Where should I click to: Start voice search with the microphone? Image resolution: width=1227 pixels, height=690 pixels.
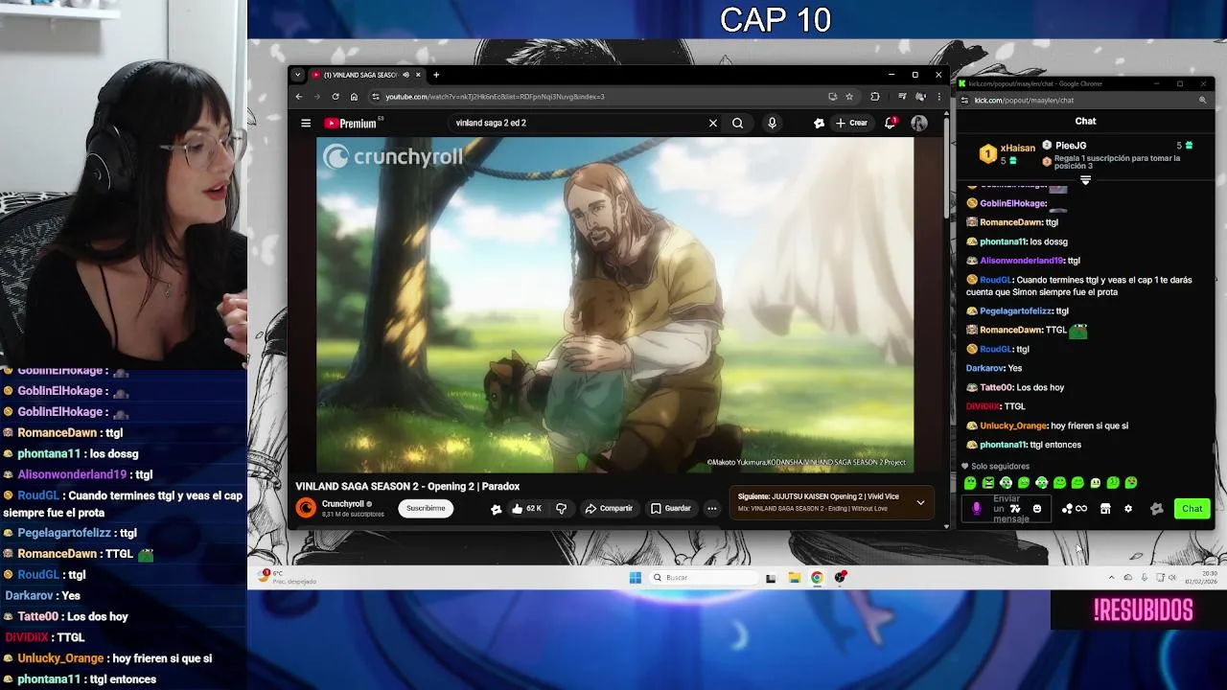pos(772,123)
